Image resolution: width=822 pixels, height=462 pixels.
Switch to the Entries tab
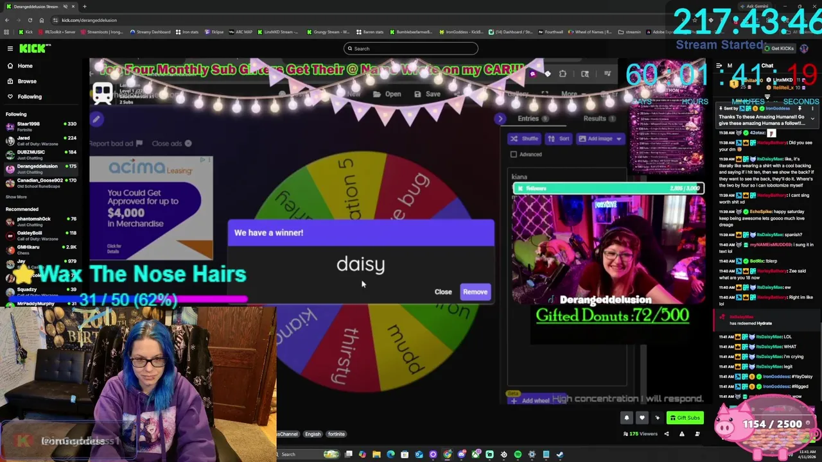532,119
